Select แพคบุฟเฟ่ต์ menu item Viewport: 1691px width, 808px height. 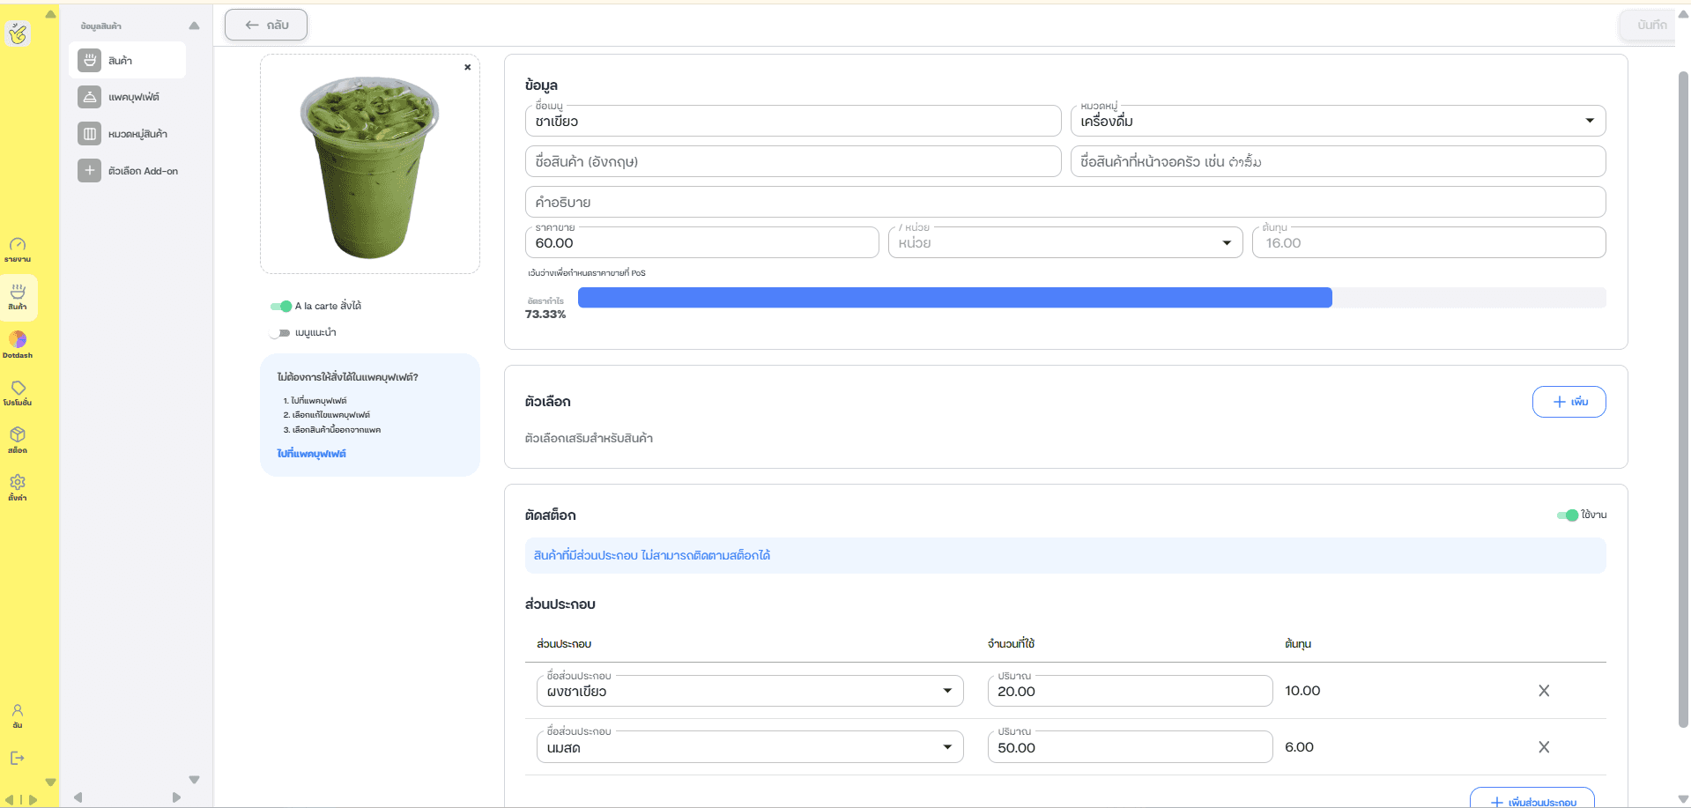pos(127,97)
